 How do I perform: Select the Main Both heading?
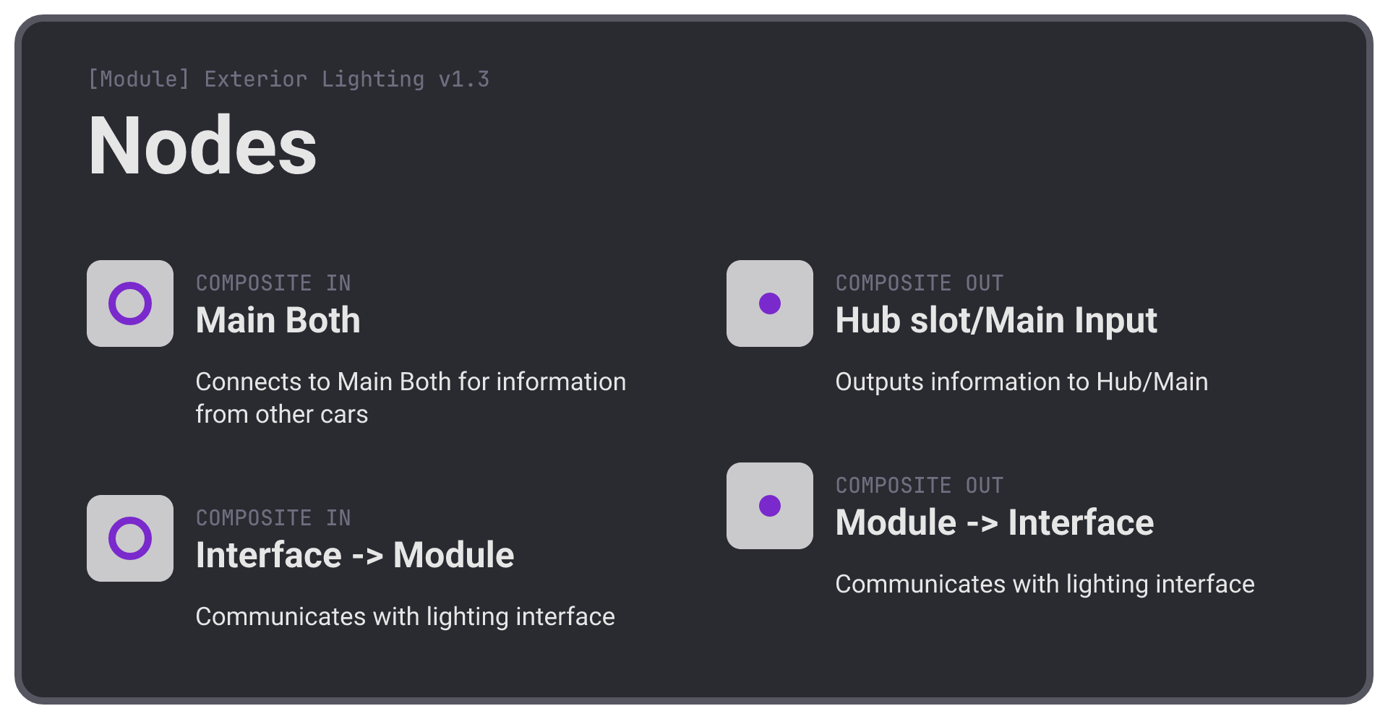click(x=278, y=320)
